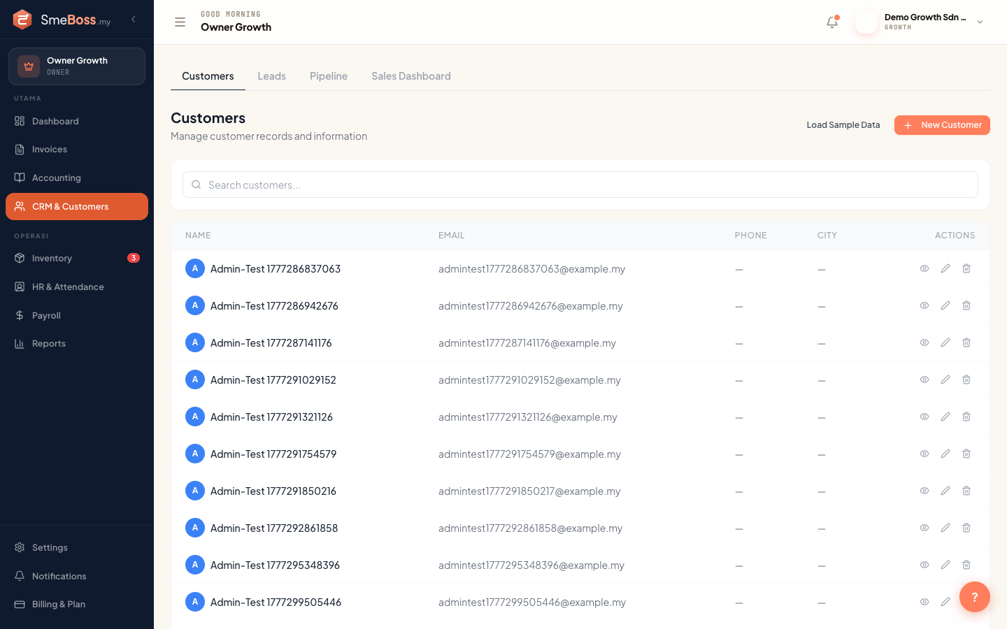Image resolution: width=1007 pixels, height=629 pixels.
Task: View customer Admin-Test 1777291754579 eye icon
Action: [924, 454]
